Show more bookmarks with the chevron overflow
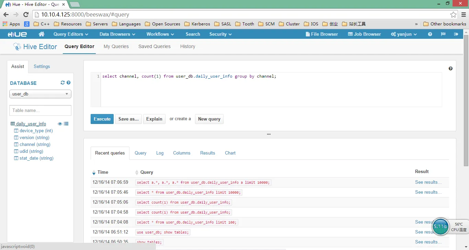 pyautogui.click(x=416, y=24)
